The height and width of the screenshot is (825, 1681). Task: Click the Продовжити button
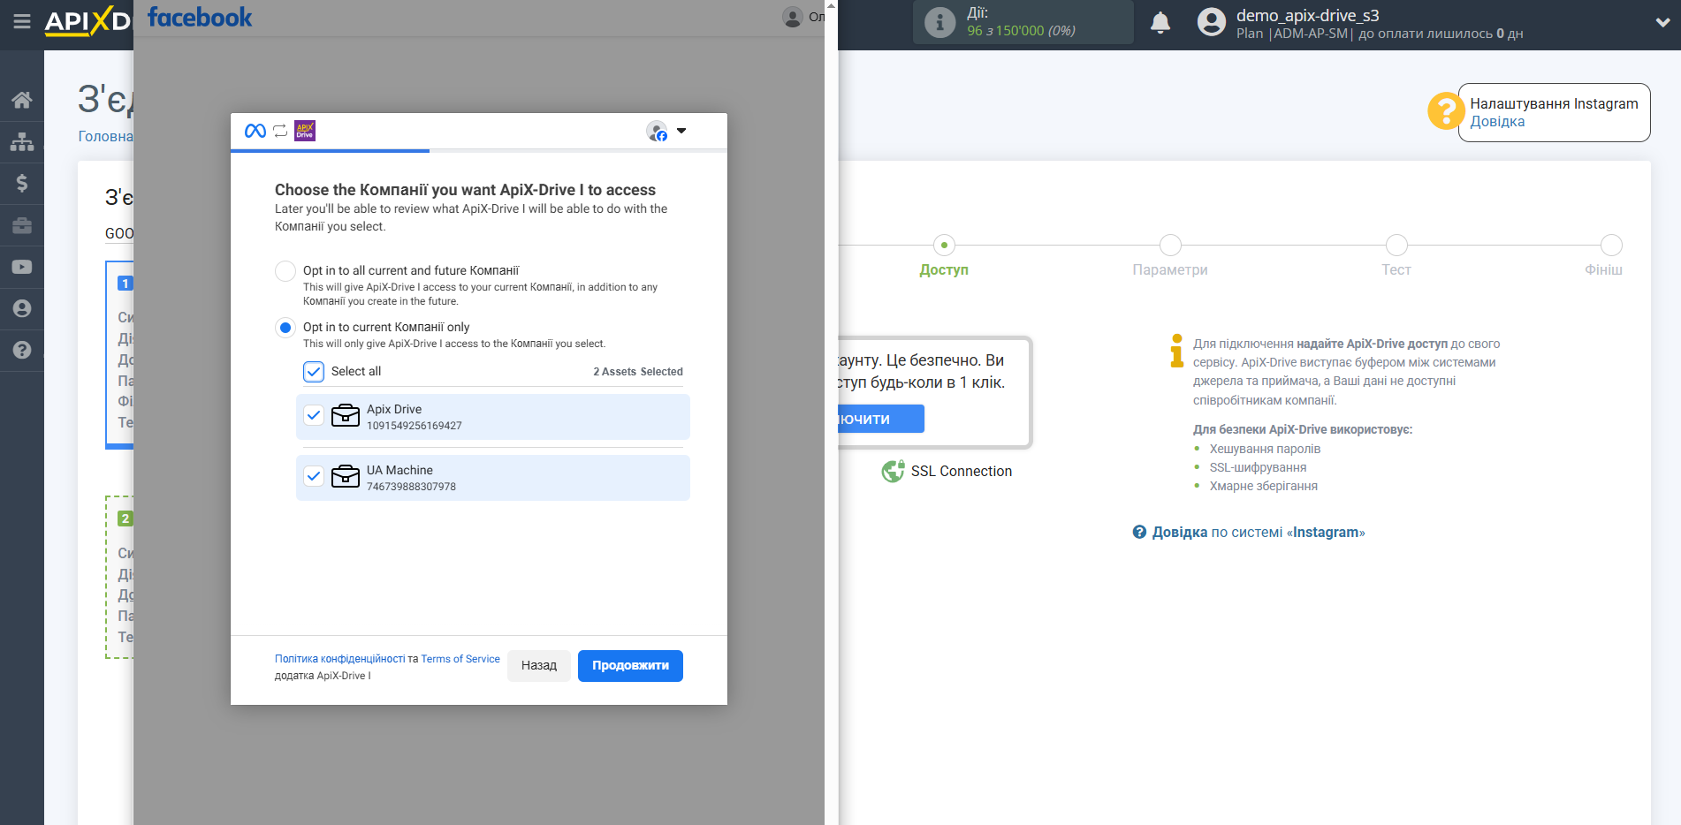pyautogui.click(x=630, y=666)
